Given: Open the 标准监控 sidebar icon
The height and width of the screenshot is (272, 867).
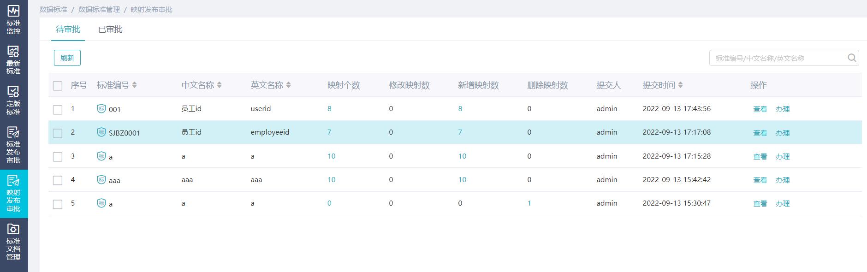Looking at the screenshot, I should pos(13,19).
